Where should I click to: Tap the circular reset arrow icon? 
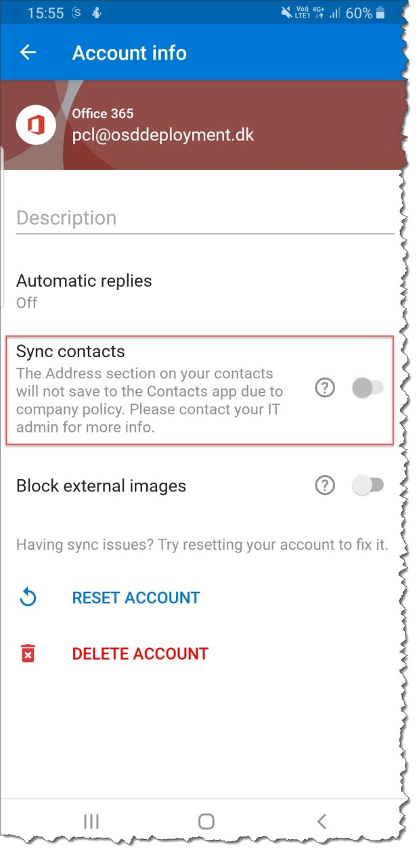pyautogui.click(x=28, y=597)
